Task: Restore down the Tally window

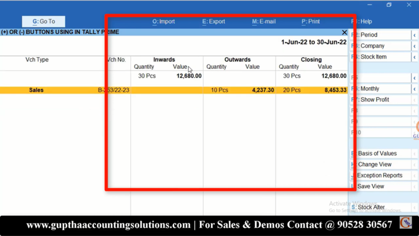Action: pos(389,5)
